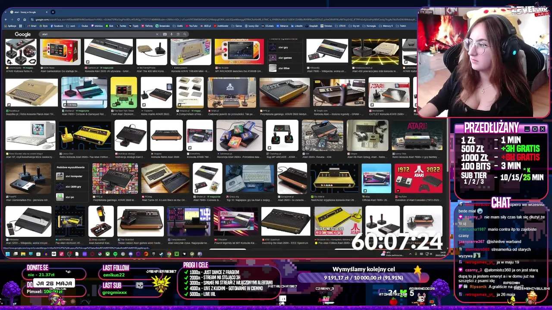The height and width of the screenshot is (310, 552).
Task: Open Steam from the taskbar
Action: 161,254
